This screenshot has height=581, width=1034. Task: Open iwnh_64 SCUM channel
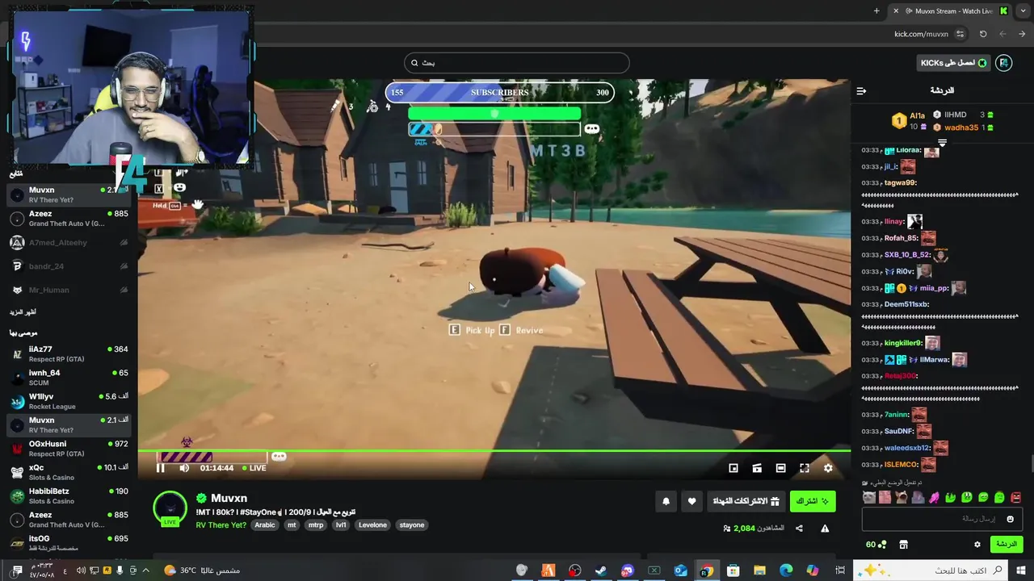point(69,377)
